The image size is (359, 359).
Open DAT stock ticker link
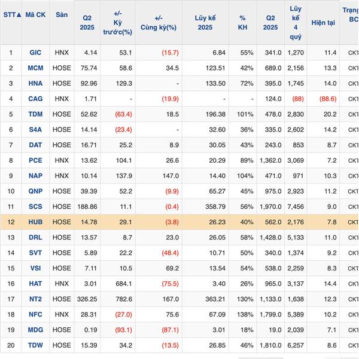pos(35,145)
